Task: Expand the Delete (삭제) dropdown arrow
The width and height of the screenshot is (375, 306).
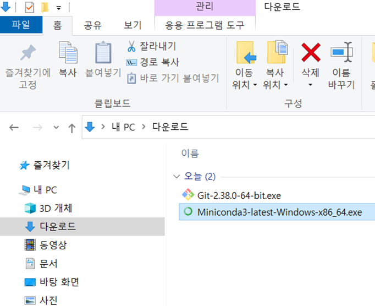Action: click(311, 85)
